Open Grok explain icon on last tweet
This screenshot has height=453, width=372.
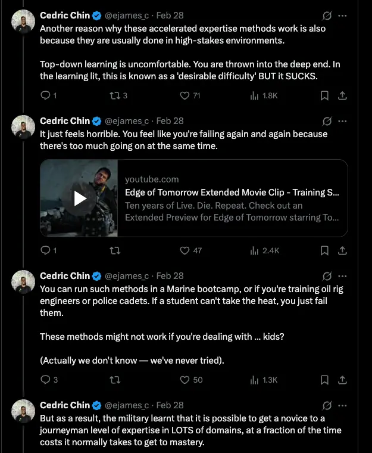tap(326, 405)
